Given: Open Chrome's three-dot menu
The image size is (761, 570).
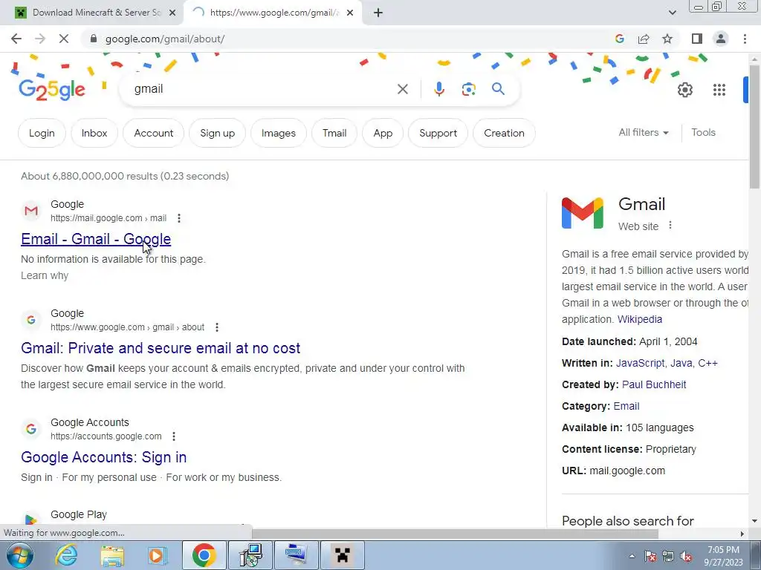Looking at the screenshot, I should click(x=745, y=39).
